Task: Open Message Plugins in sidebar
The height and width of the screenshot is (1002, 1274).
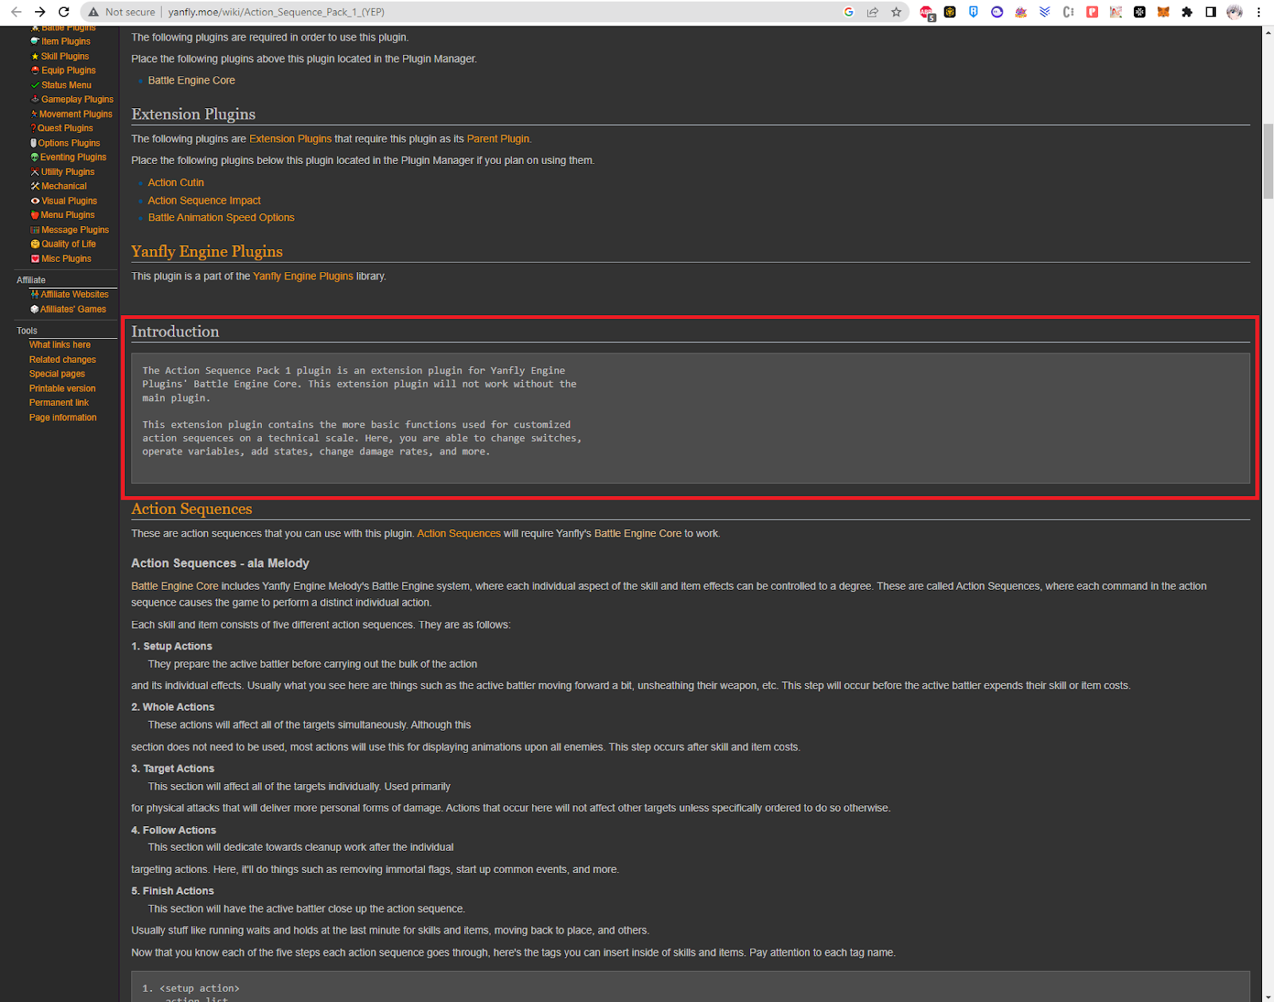Action: pyautogui.click(x=75, y=230)
